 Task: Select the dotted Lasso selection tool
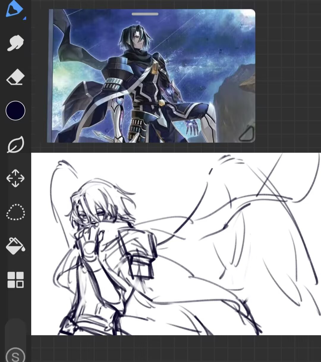point(15,212)
